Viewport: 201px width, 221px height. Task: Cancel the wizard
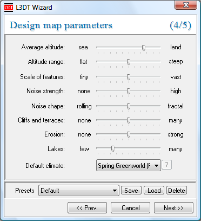tap(130, 208)
